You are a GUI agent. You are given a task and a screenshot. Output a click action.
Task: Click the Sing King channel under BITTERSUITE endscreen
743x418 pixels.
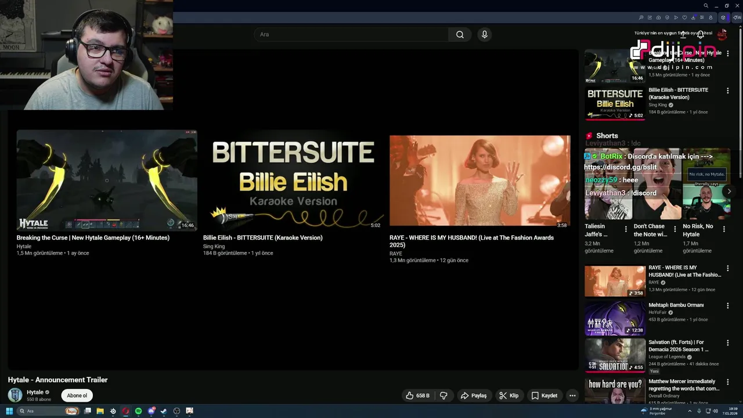pos(214,246)
